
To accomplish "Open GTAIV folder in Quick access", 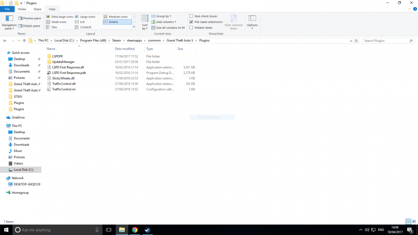I will pos(18,96).
